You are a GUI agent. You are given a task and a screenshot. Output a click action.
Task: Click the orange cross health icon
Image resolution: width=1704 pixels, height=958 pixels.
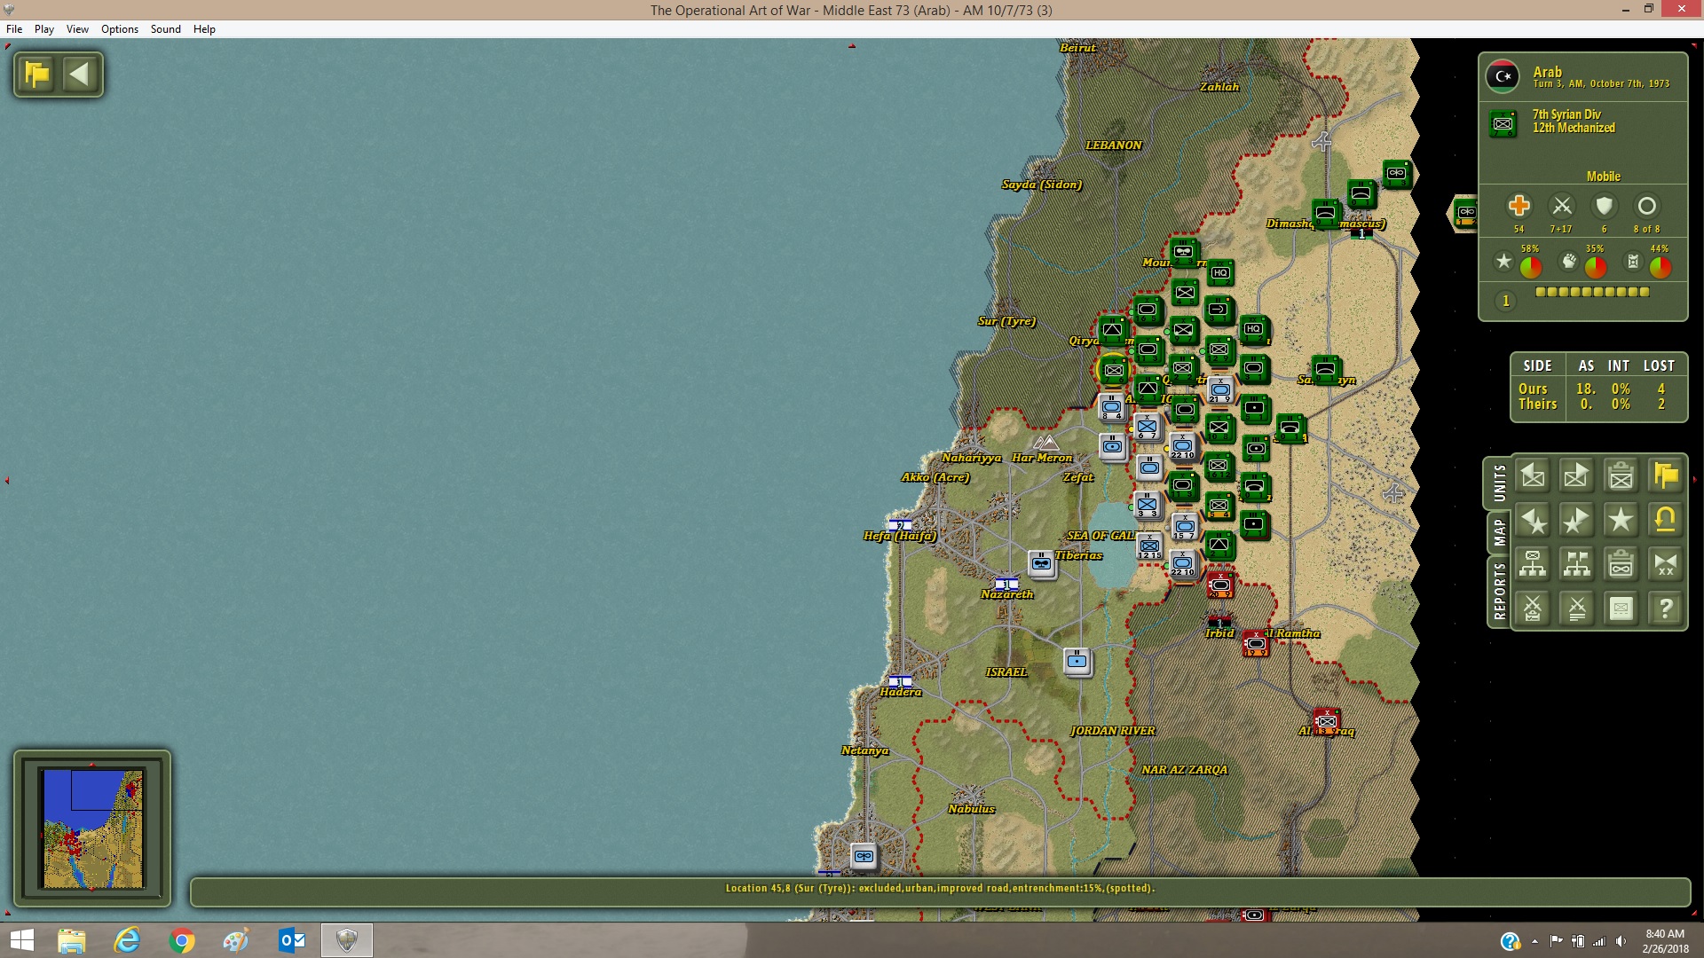click(1519, 206)
